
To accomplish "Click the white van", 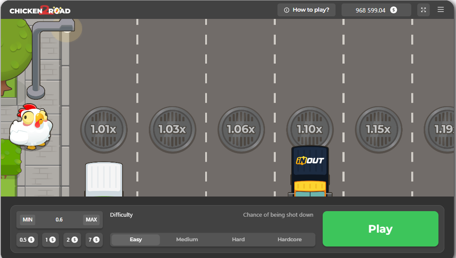I will [x=104, y=179].
